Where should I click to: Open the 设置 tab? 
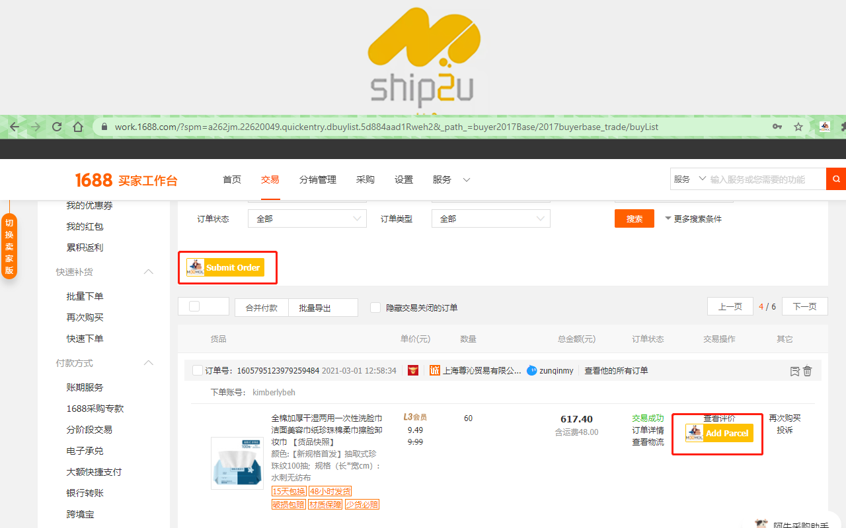click(x=404, y=180)
